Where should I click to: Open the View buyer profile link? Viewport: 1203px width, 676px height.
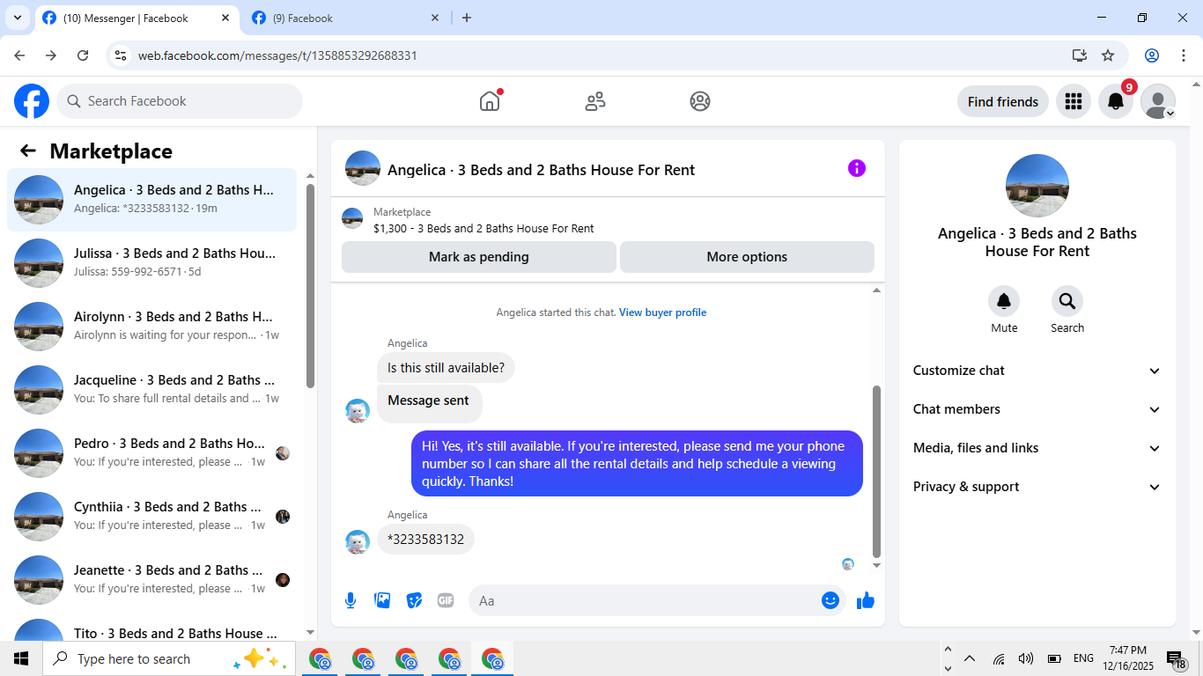662,312
